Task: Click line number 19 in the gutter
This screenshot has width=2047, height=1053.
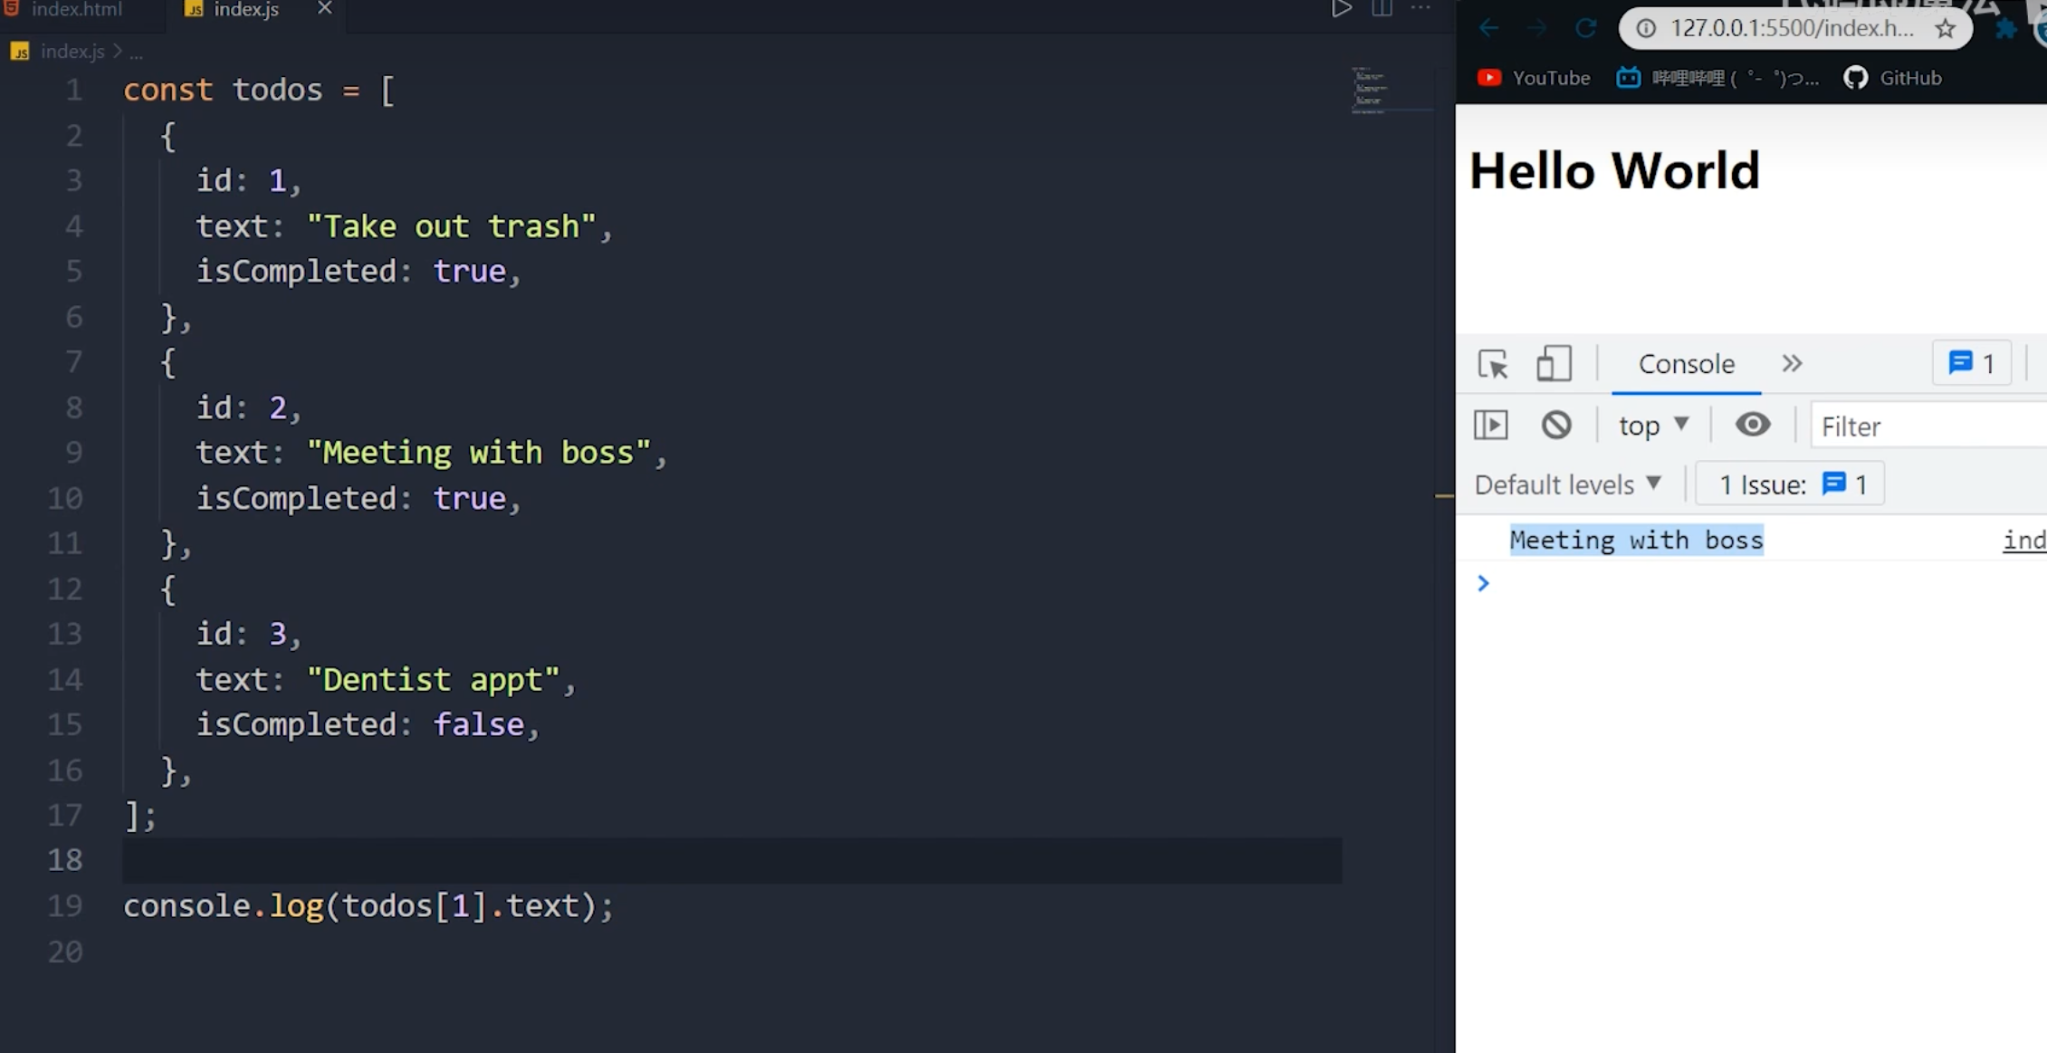Action: [x=64, y=905]
